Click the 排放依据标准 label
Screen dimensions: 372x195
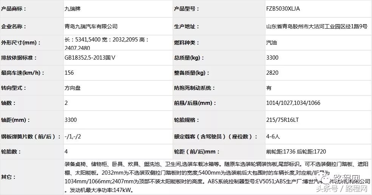point(19,58)
